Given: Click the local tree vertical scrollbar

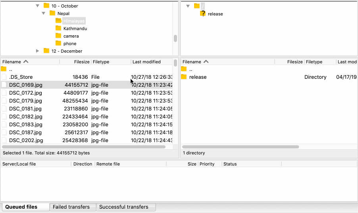Looking at the screenshot, I should pyautogui.click(x=175, y=38).
